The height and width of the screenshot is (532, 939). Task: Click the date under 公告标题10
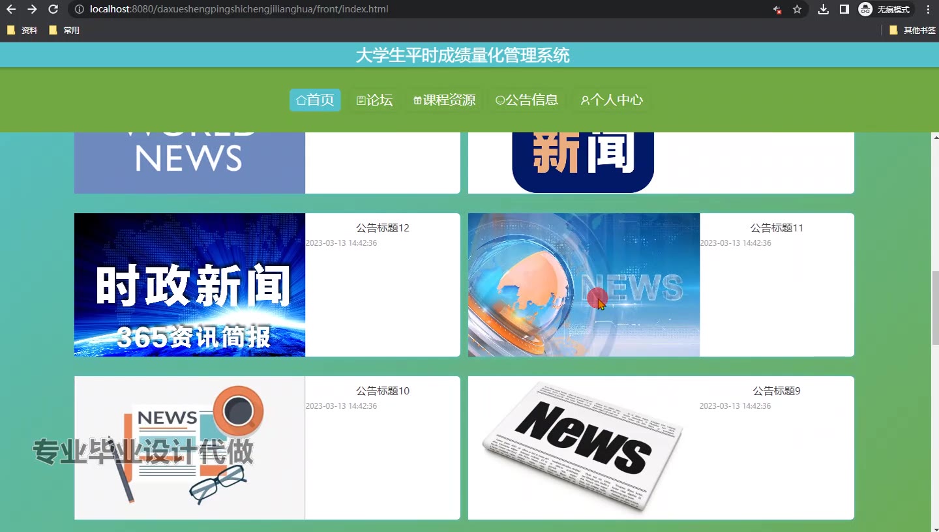(x=341, y=406)
